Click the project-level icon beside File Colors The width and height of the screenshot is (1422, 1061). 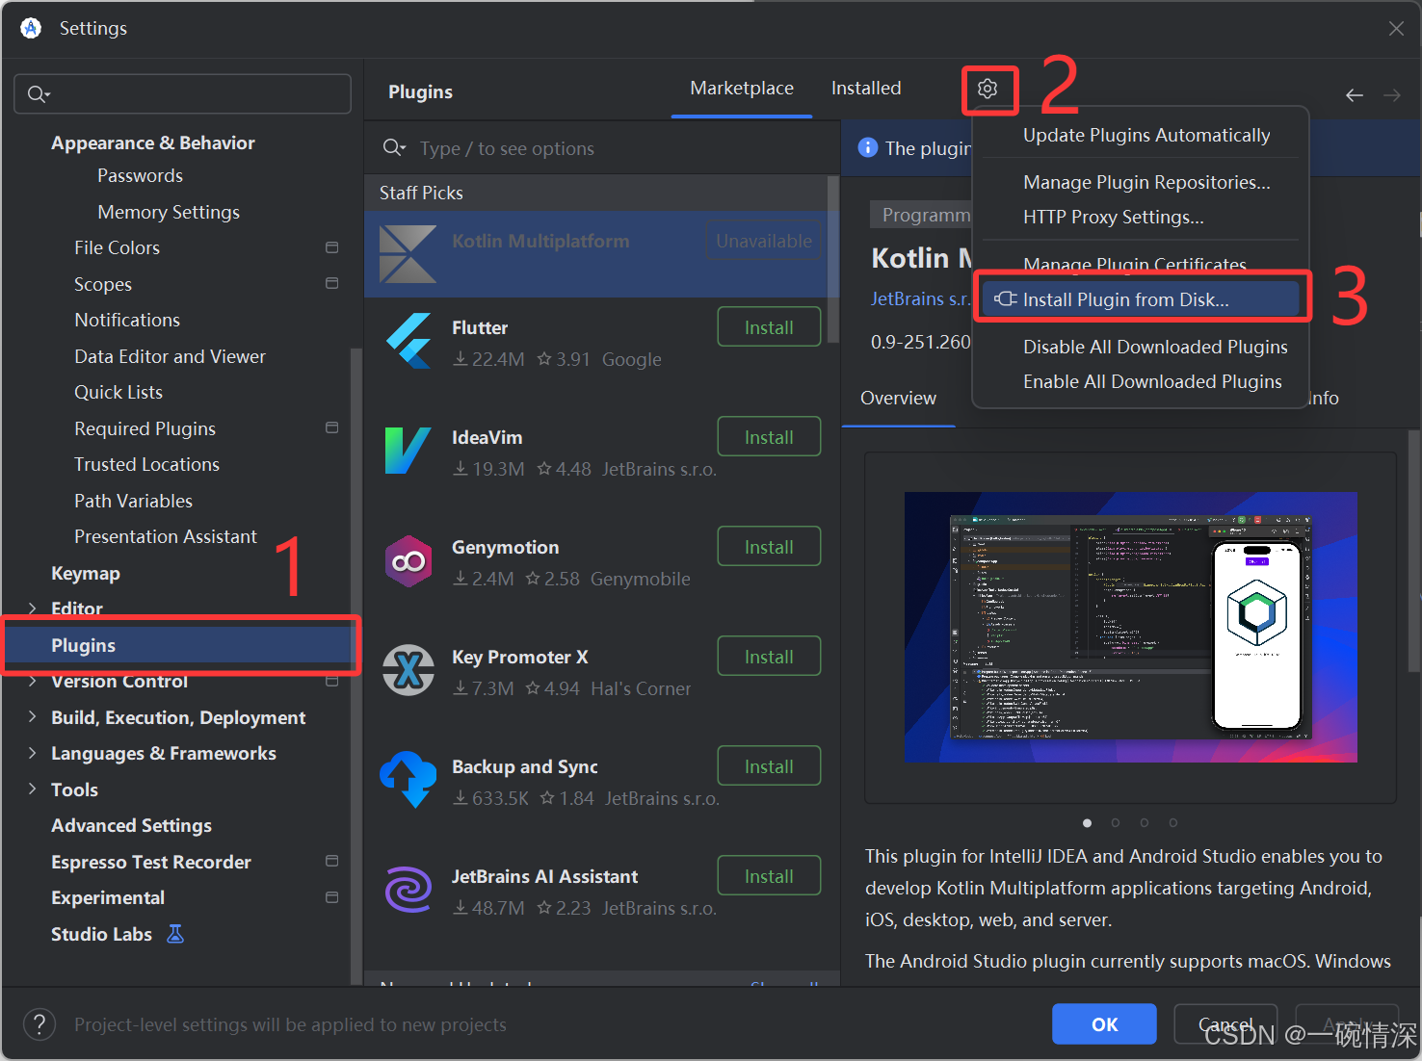click(x=332, y=247)
